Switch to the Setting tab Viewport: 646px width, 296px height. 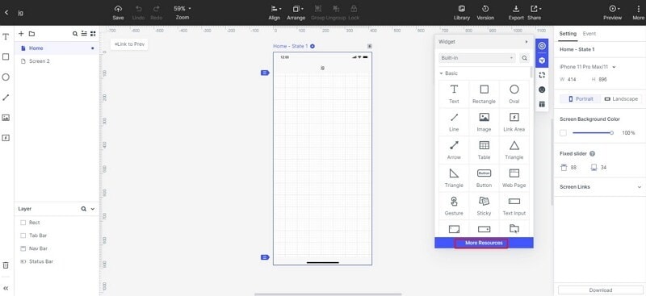(x=568, y=34)
